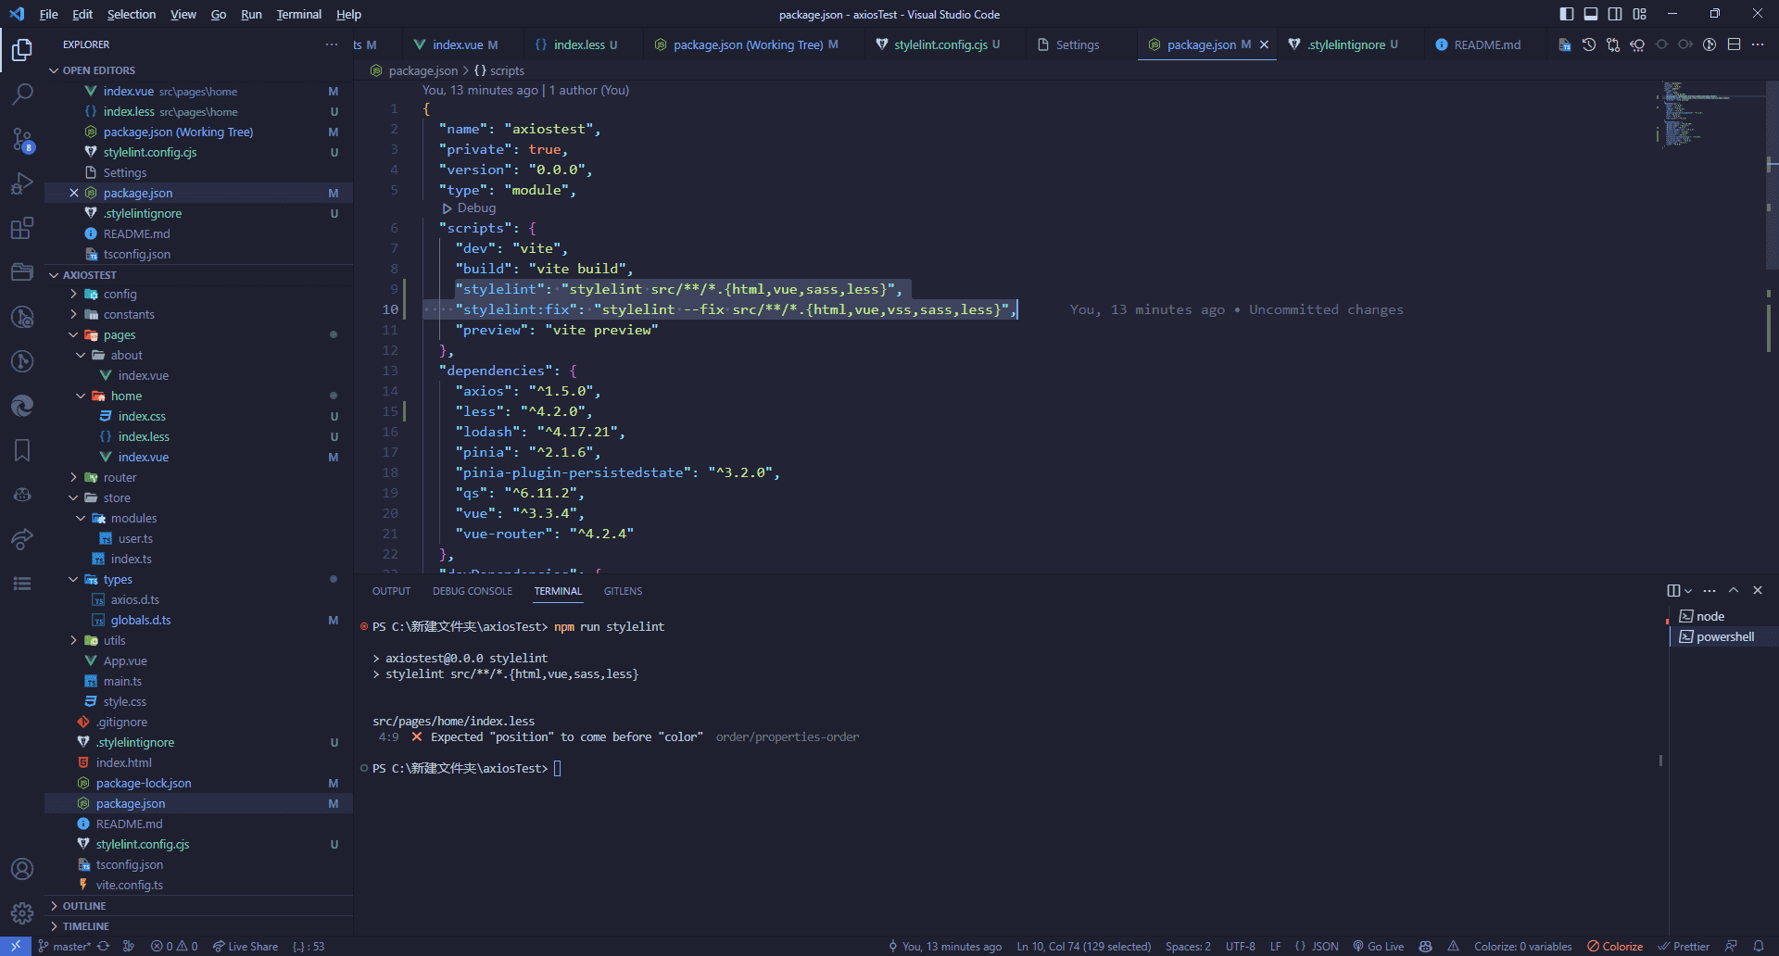
Task: Open the remote window indicator in status bar
Action: tap(16, 946)
